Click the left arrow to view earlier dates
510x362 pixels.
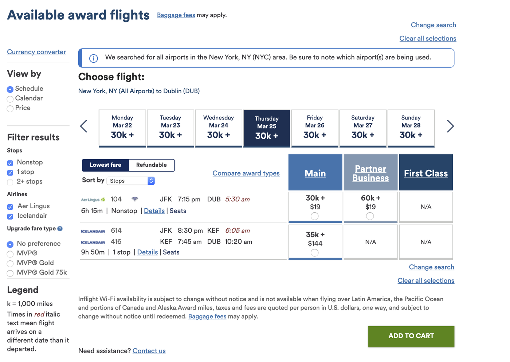(83, 126)
